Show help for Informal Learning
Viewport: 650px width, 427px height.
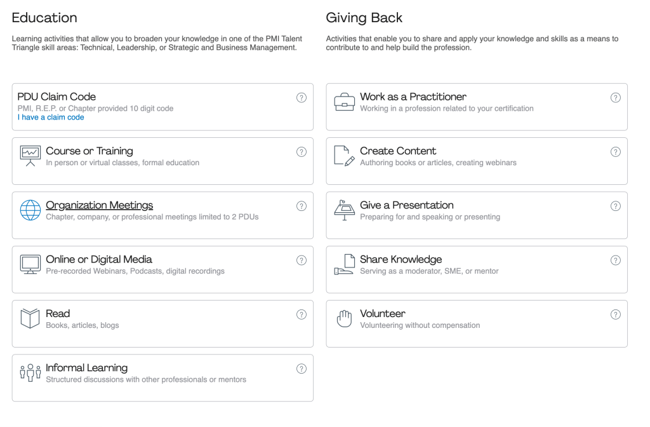point(302,369)
